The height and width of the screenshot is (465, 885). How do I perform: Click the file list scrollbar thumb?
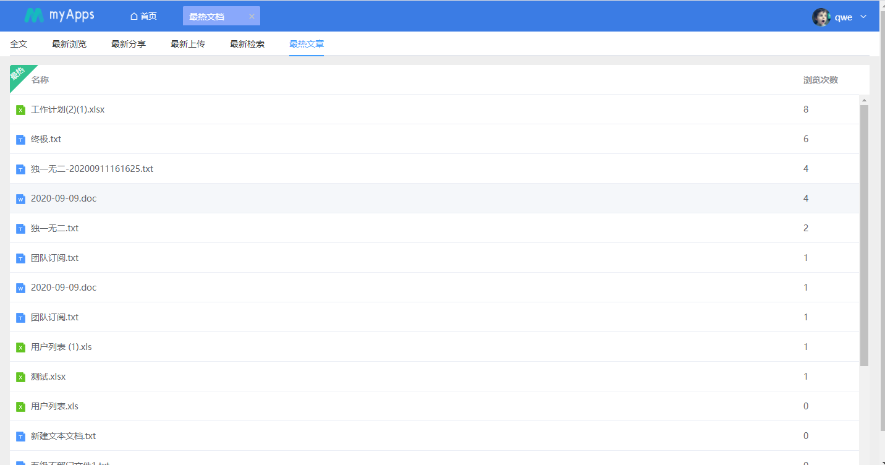[864, 235]
